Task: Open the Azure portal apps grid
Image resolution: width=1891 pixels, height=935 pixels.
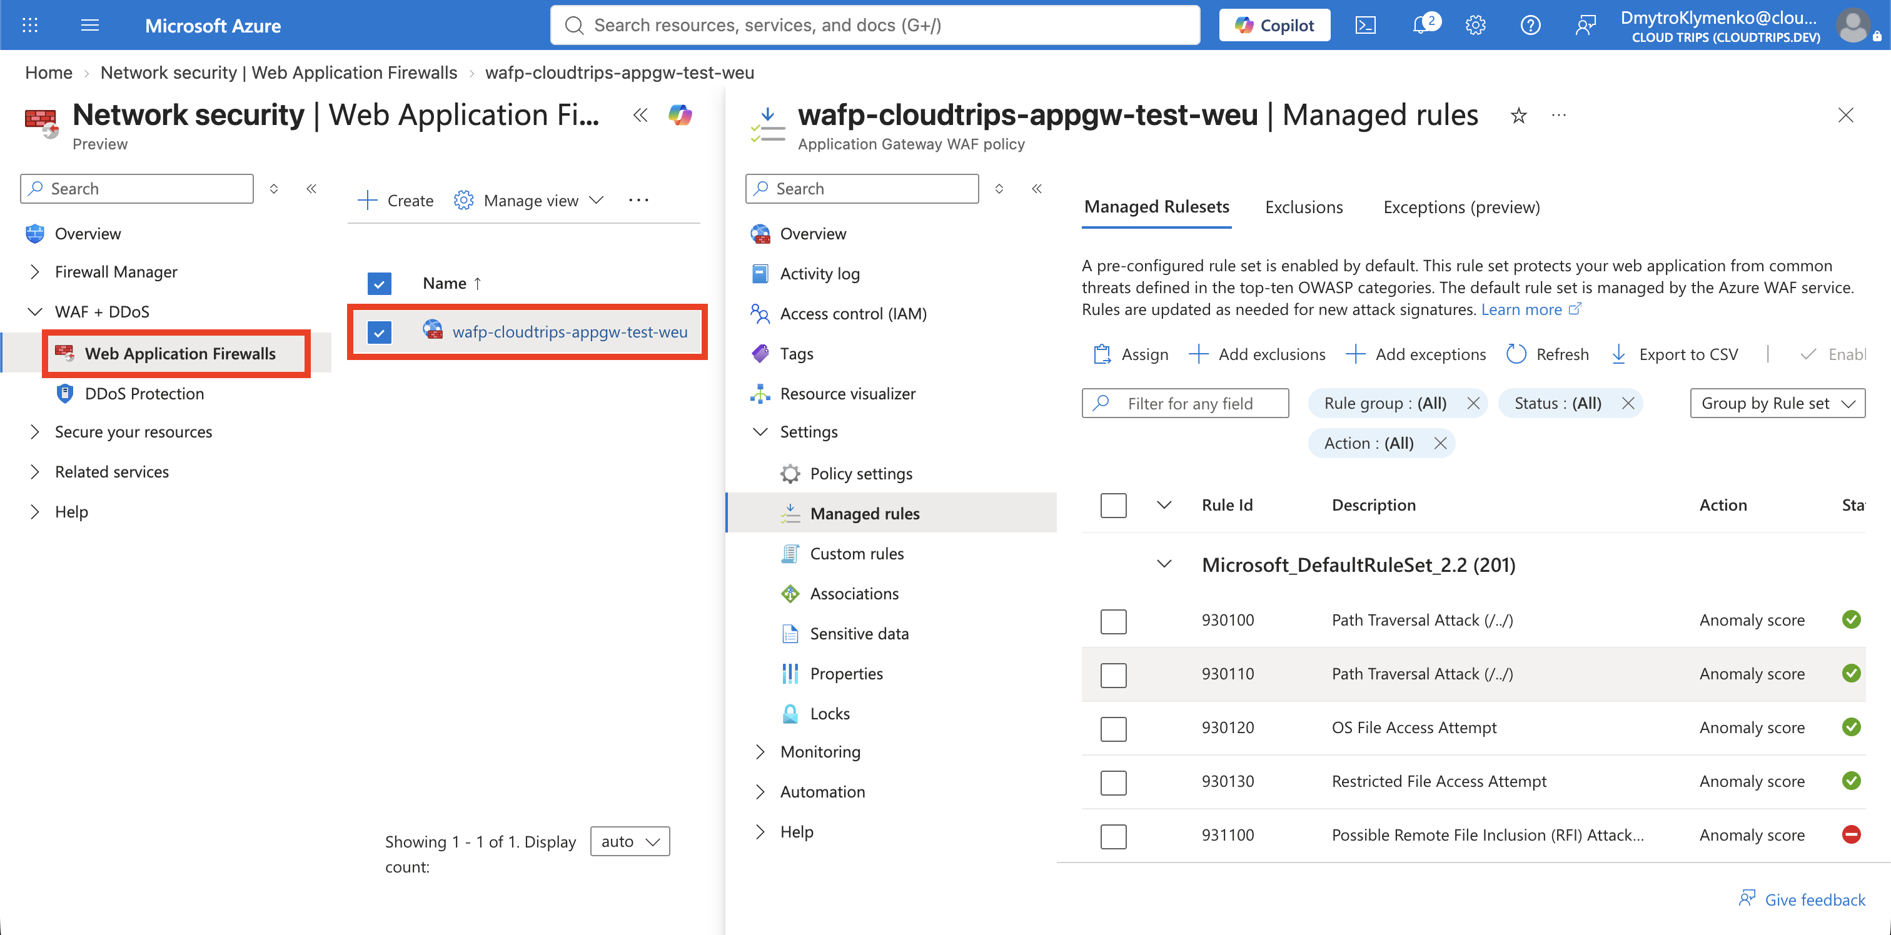Action: point(30,25)
